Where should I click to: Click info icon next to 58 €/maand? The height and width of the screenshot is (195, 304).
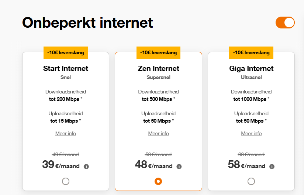coord(272,167)
